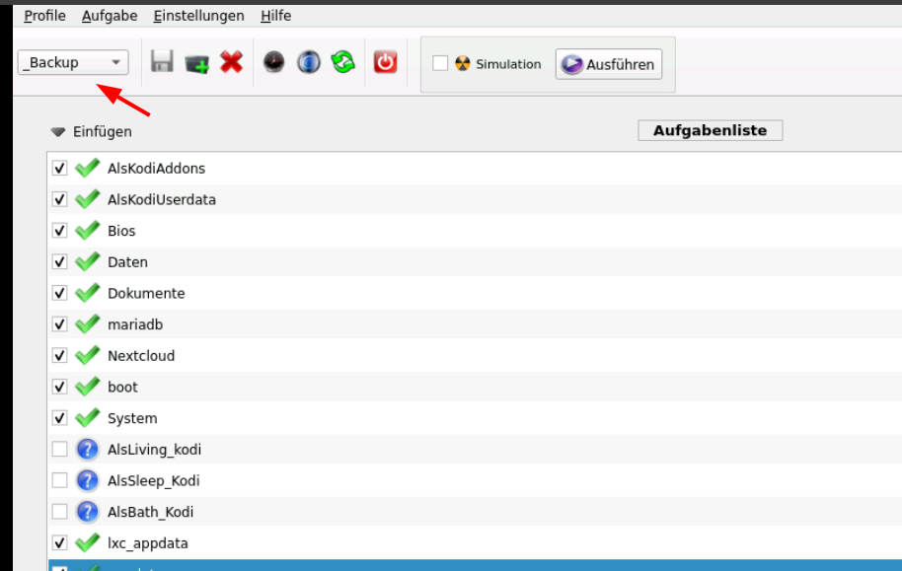Click the green check icon for System
Image resolution: width=902 pixels, height=571 pixels.
[x=88, y=417]
